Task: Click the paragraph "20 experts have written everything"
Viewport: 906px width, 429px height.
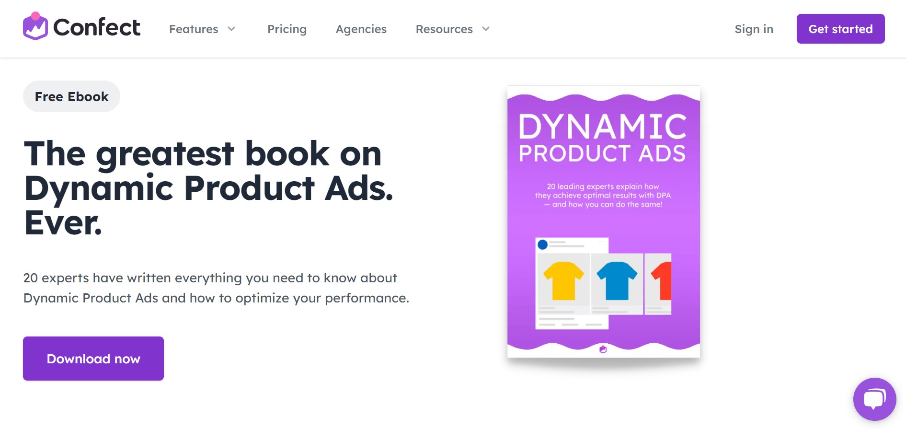Action: click(216, 288)
